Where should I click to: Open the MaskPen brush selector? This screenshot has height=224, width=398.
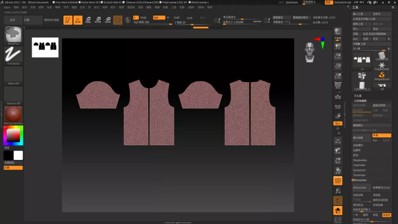(x=13, y=35)
